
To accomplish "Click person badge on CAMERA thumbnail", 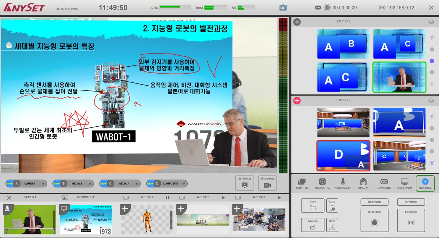I will click(x=8, y=209).
